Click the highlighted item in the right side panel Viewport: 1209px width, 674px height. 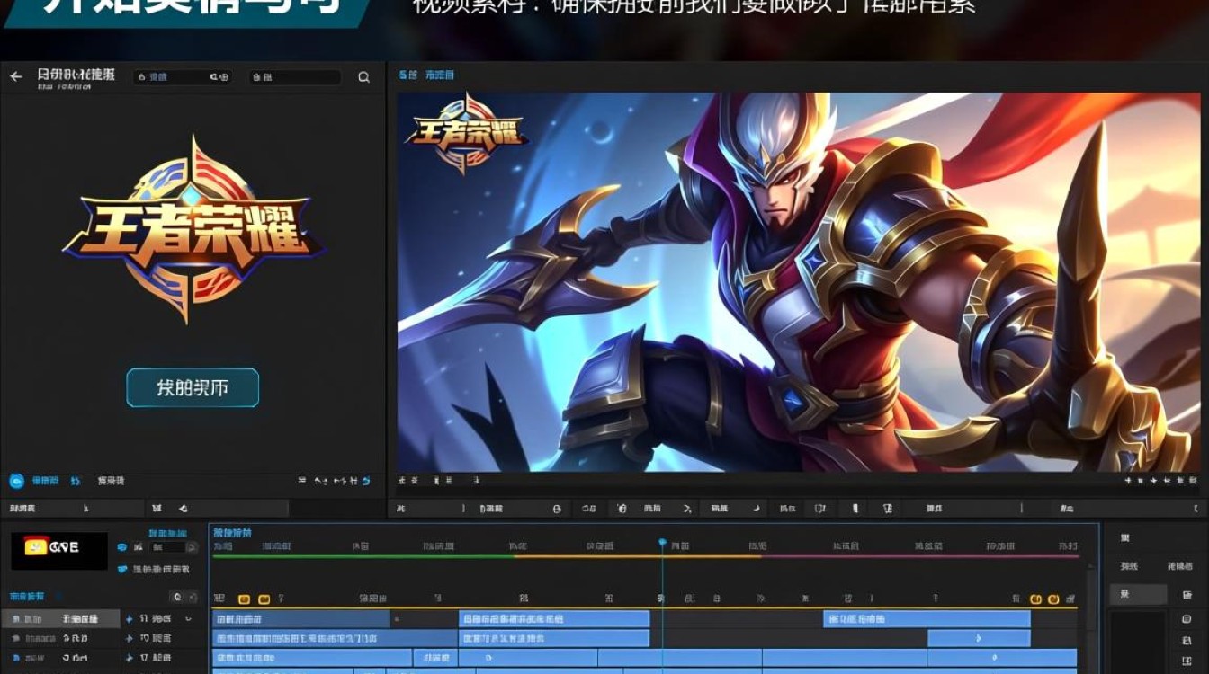click(x=1138, y=594)
